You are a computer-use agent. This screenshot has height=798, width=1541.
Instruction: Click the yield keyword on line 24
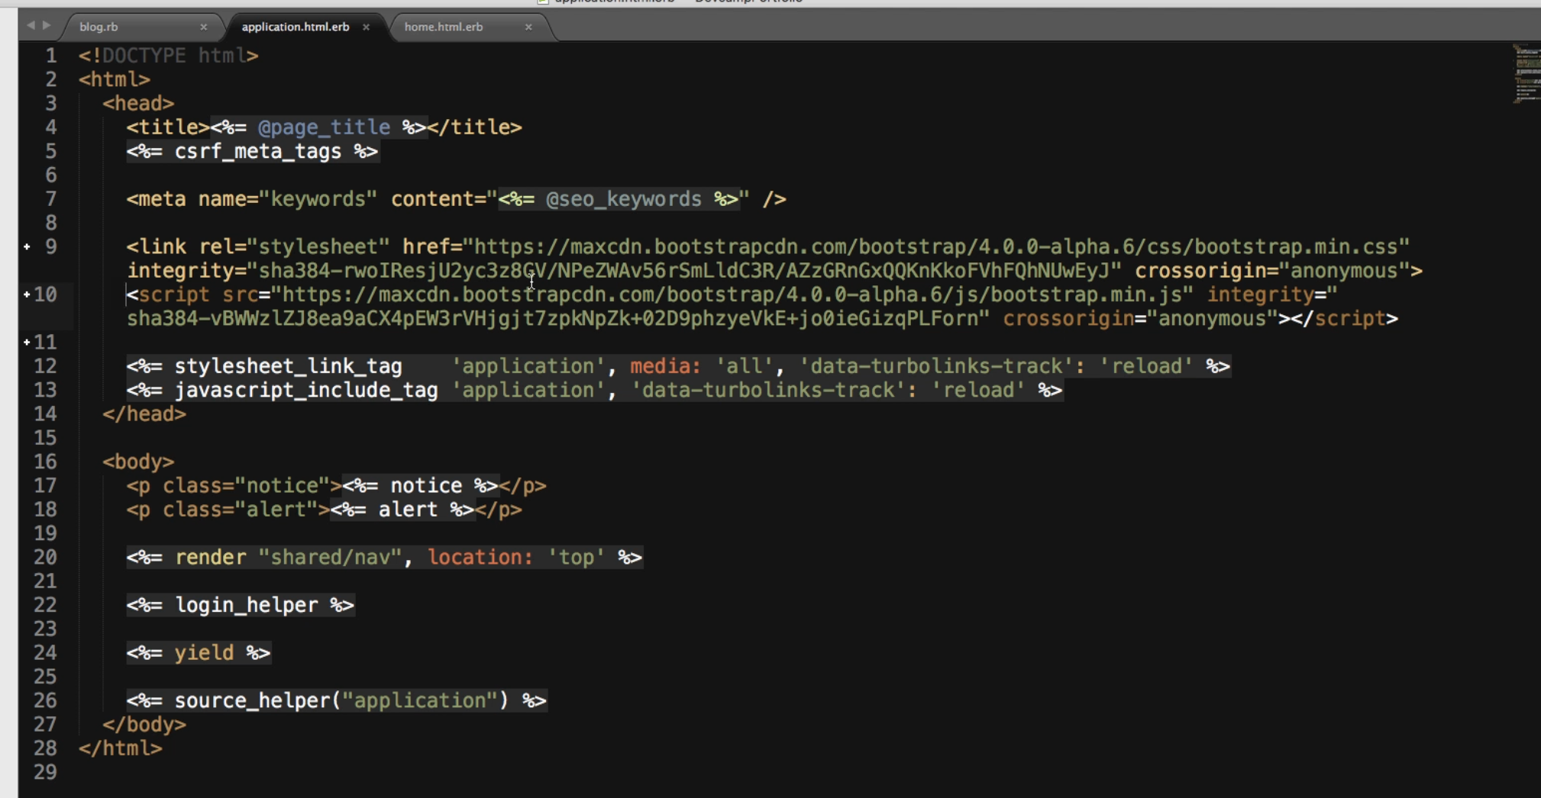(x=204, y=653)
